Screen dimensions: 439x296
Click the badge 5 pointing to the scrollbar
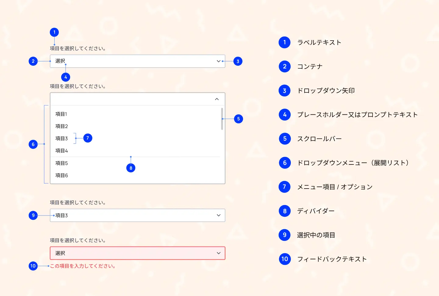pos(238,119)
